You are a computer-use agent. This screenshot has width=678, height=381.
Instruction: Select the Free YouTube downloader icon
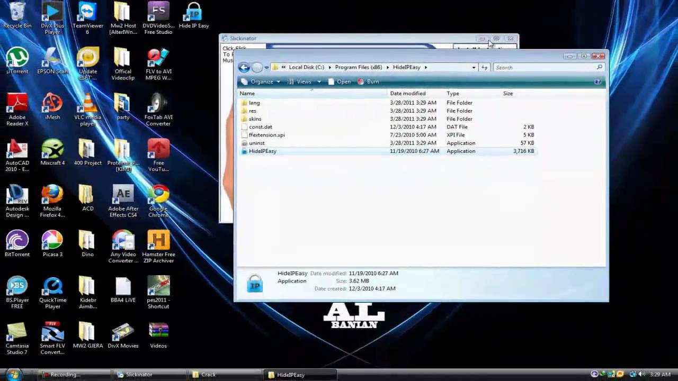point(158,156)
